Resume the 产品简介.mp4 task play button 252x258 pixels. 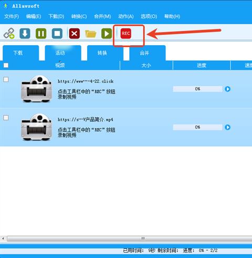tap(227, 127)
